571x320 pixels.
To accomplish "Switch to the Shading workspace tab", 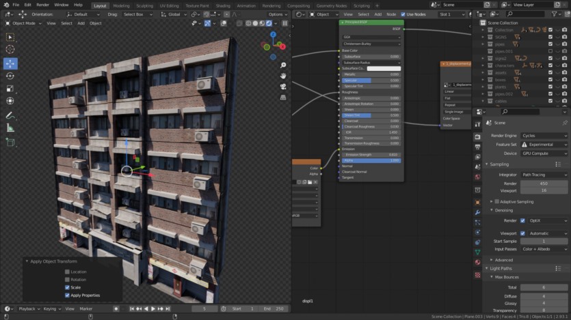I will 223,6.
